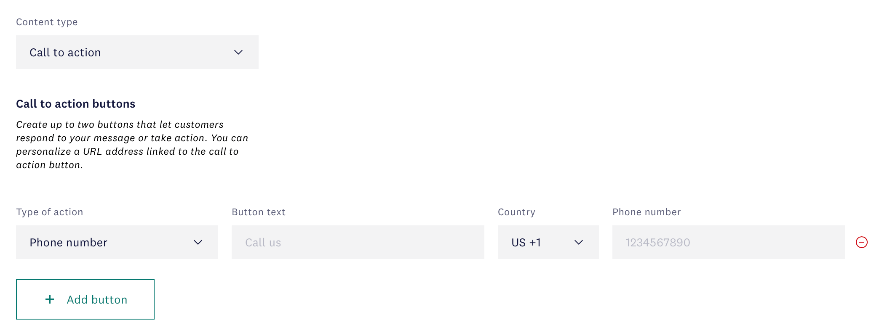
Task: Click the Call to action buttons heading
Action: pos(76,104)
